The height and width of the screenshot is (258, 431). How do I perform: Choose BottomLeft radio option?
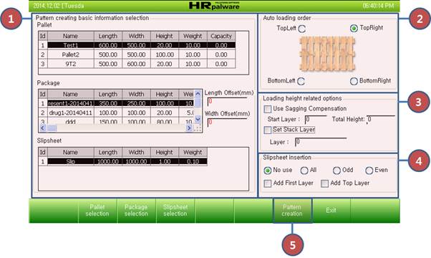(x=301, y=81)
